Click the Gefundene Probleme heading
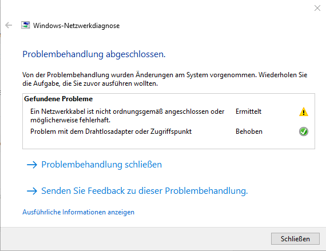 click(x=58, y=99)
